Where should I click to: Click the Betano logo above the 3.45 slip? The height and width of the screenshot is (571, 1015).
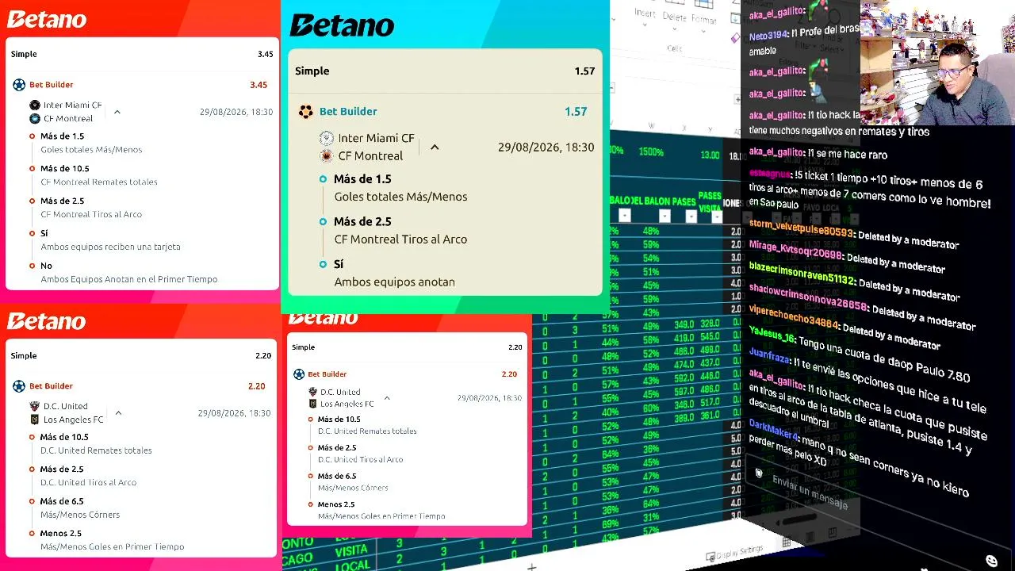pos(47,19)
